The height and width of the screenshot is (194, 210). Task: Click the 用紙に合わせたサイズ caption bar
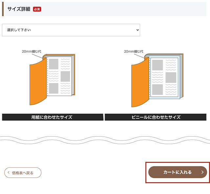(x=52, y=117)
